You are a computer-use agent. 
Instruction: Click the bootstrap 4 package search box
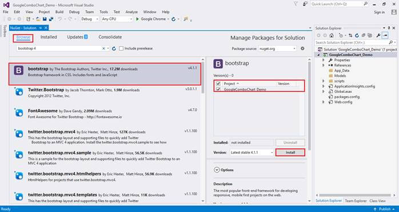click(63, 48)
